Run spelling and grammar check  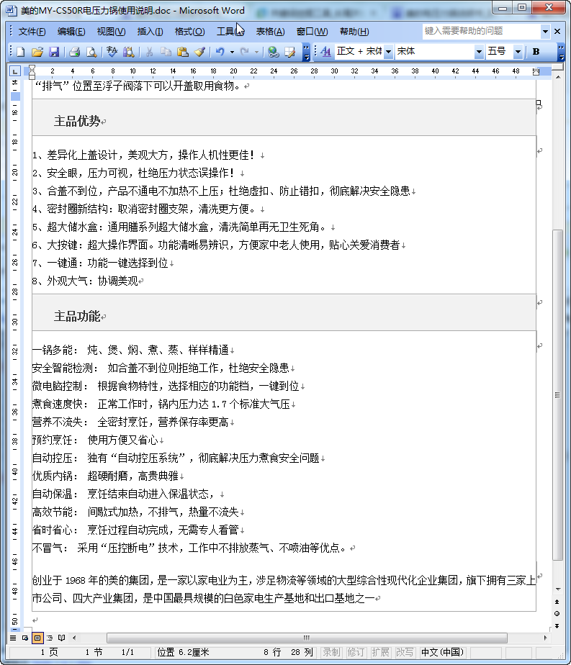tap(112, 52)
